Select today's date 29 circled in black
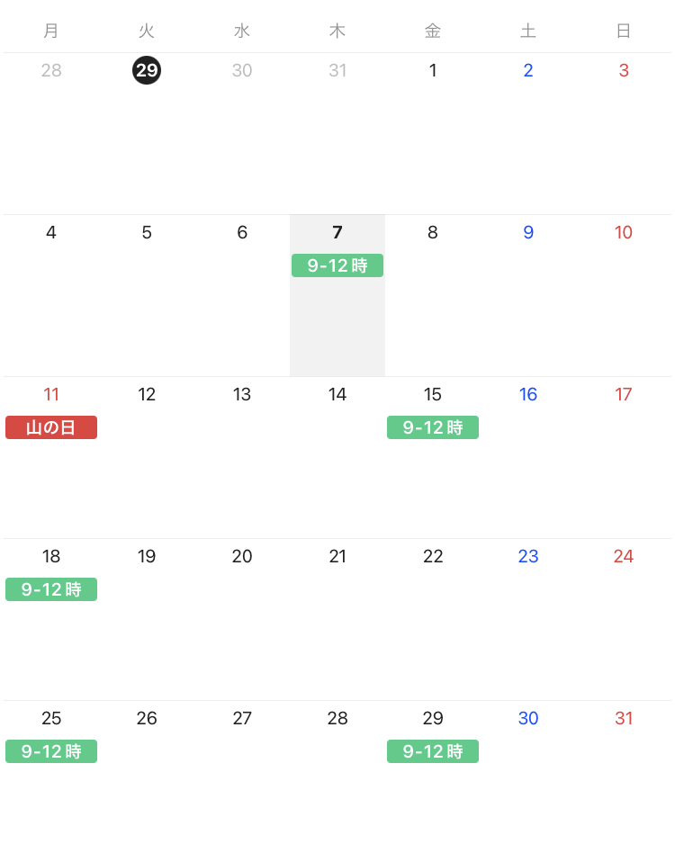675x862 pixels. pyautogui.click(x=147, y=70)
